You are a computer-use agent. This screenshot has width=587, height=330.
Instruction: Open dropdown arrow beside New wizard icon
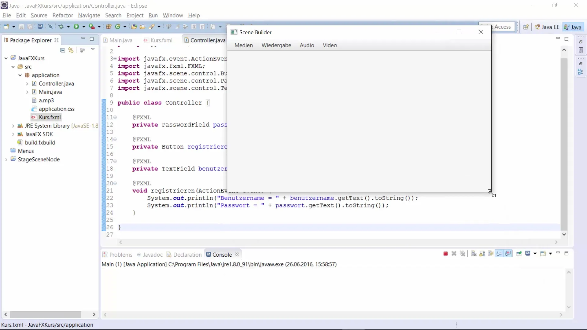(x=13, y=27)
